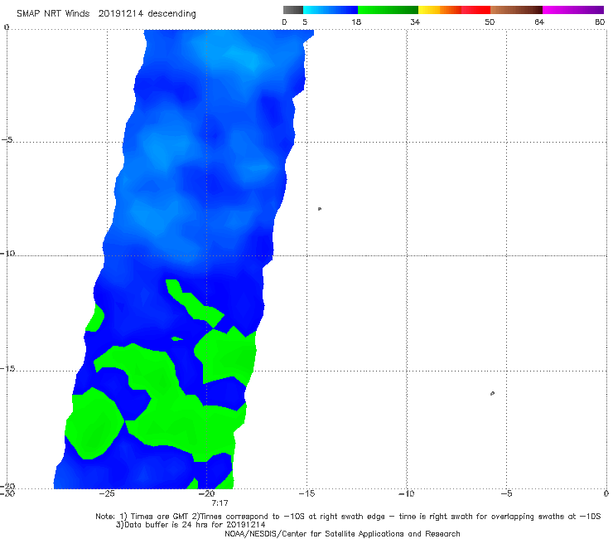Screen dimensions: 613x539
Task: Click the color bar label '50'
Action: (x=490, y=22)
